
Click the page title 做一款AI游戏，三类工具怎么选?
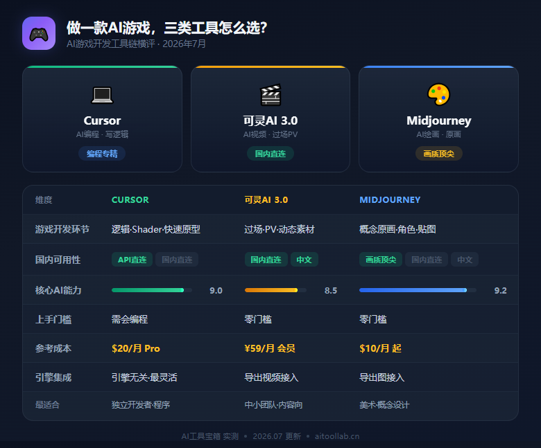pyautogui.click(x=166, y=28)
